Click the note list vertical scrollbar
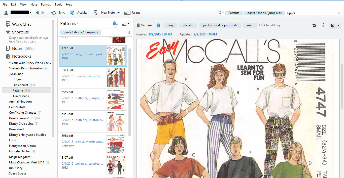Image resolution: width=344 pixels, height=178 pixels. click(x=130, y=92)
